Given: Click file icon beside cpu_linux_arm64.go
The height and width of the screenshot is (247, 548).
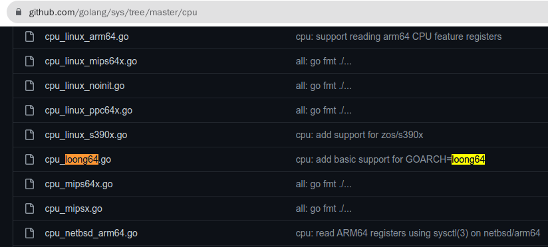Looking at the screenshot, I should tap(29, 37).
